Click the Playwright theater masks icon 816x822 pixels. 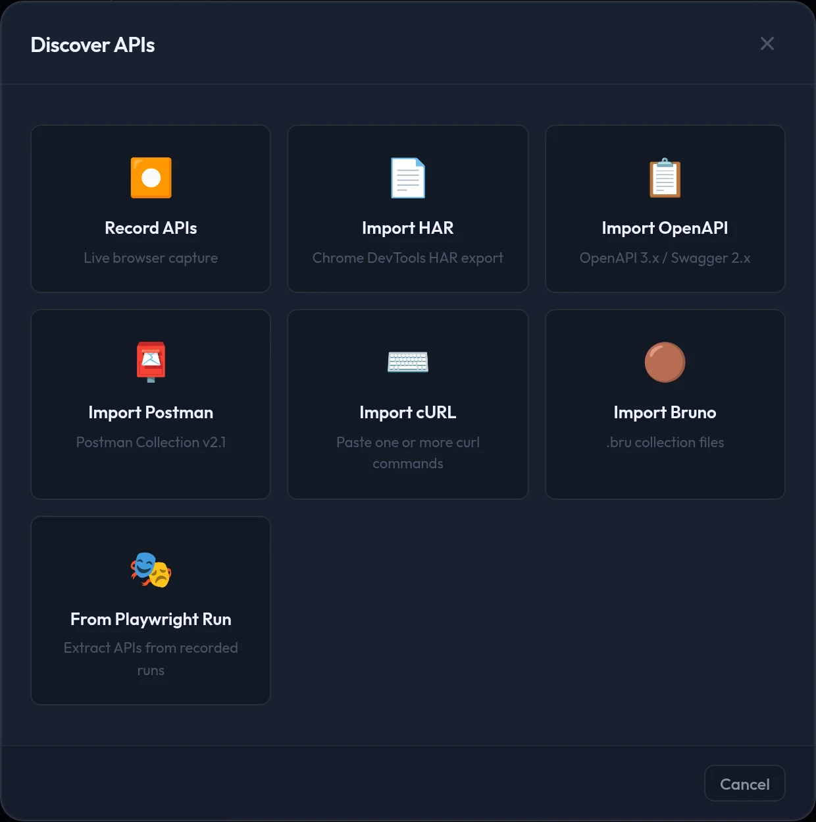151,570
